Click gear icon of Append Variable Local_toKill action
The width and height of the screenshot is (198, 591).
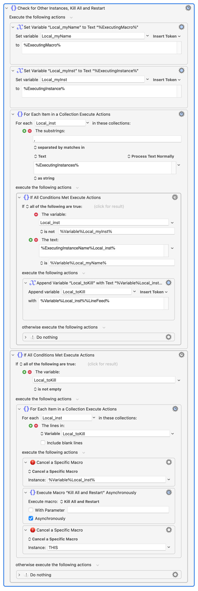[x=168, y=283]
